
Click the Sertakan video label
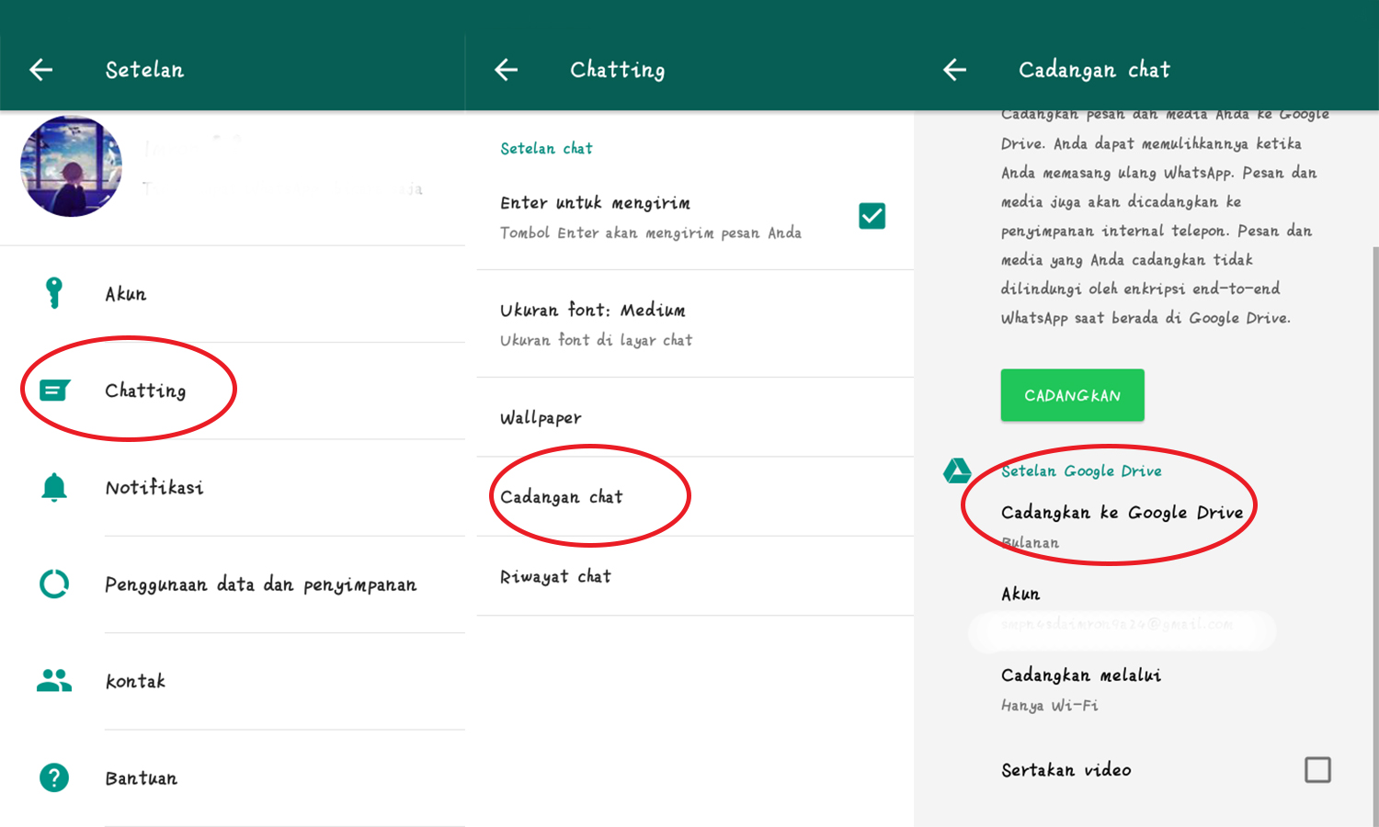click(x=1066, y=770)
